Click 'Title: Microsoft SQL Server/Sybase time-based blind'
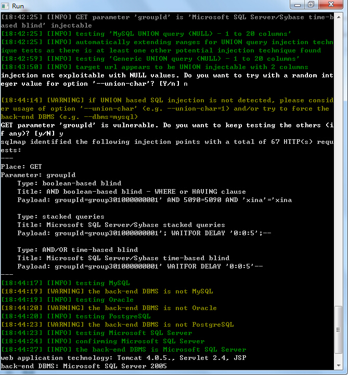The width and height of the screenshot is (348, 375). (x=123, y=258)
